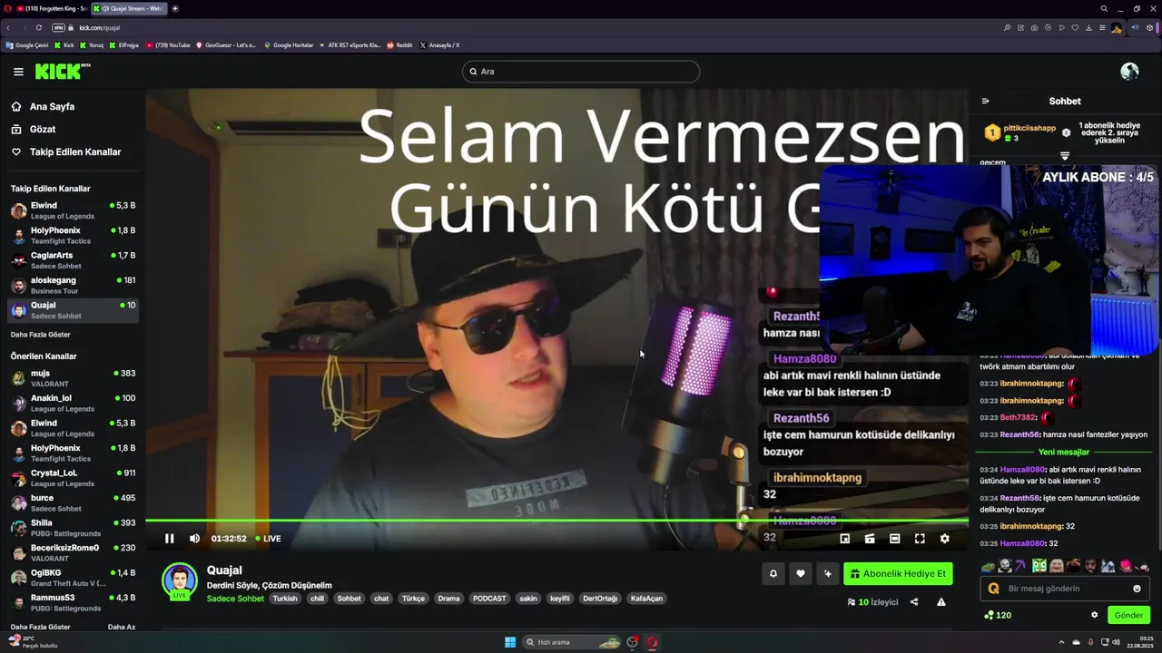Share the stream via share icon
Screen dimensions: 1162x653
tap(914, 602)
